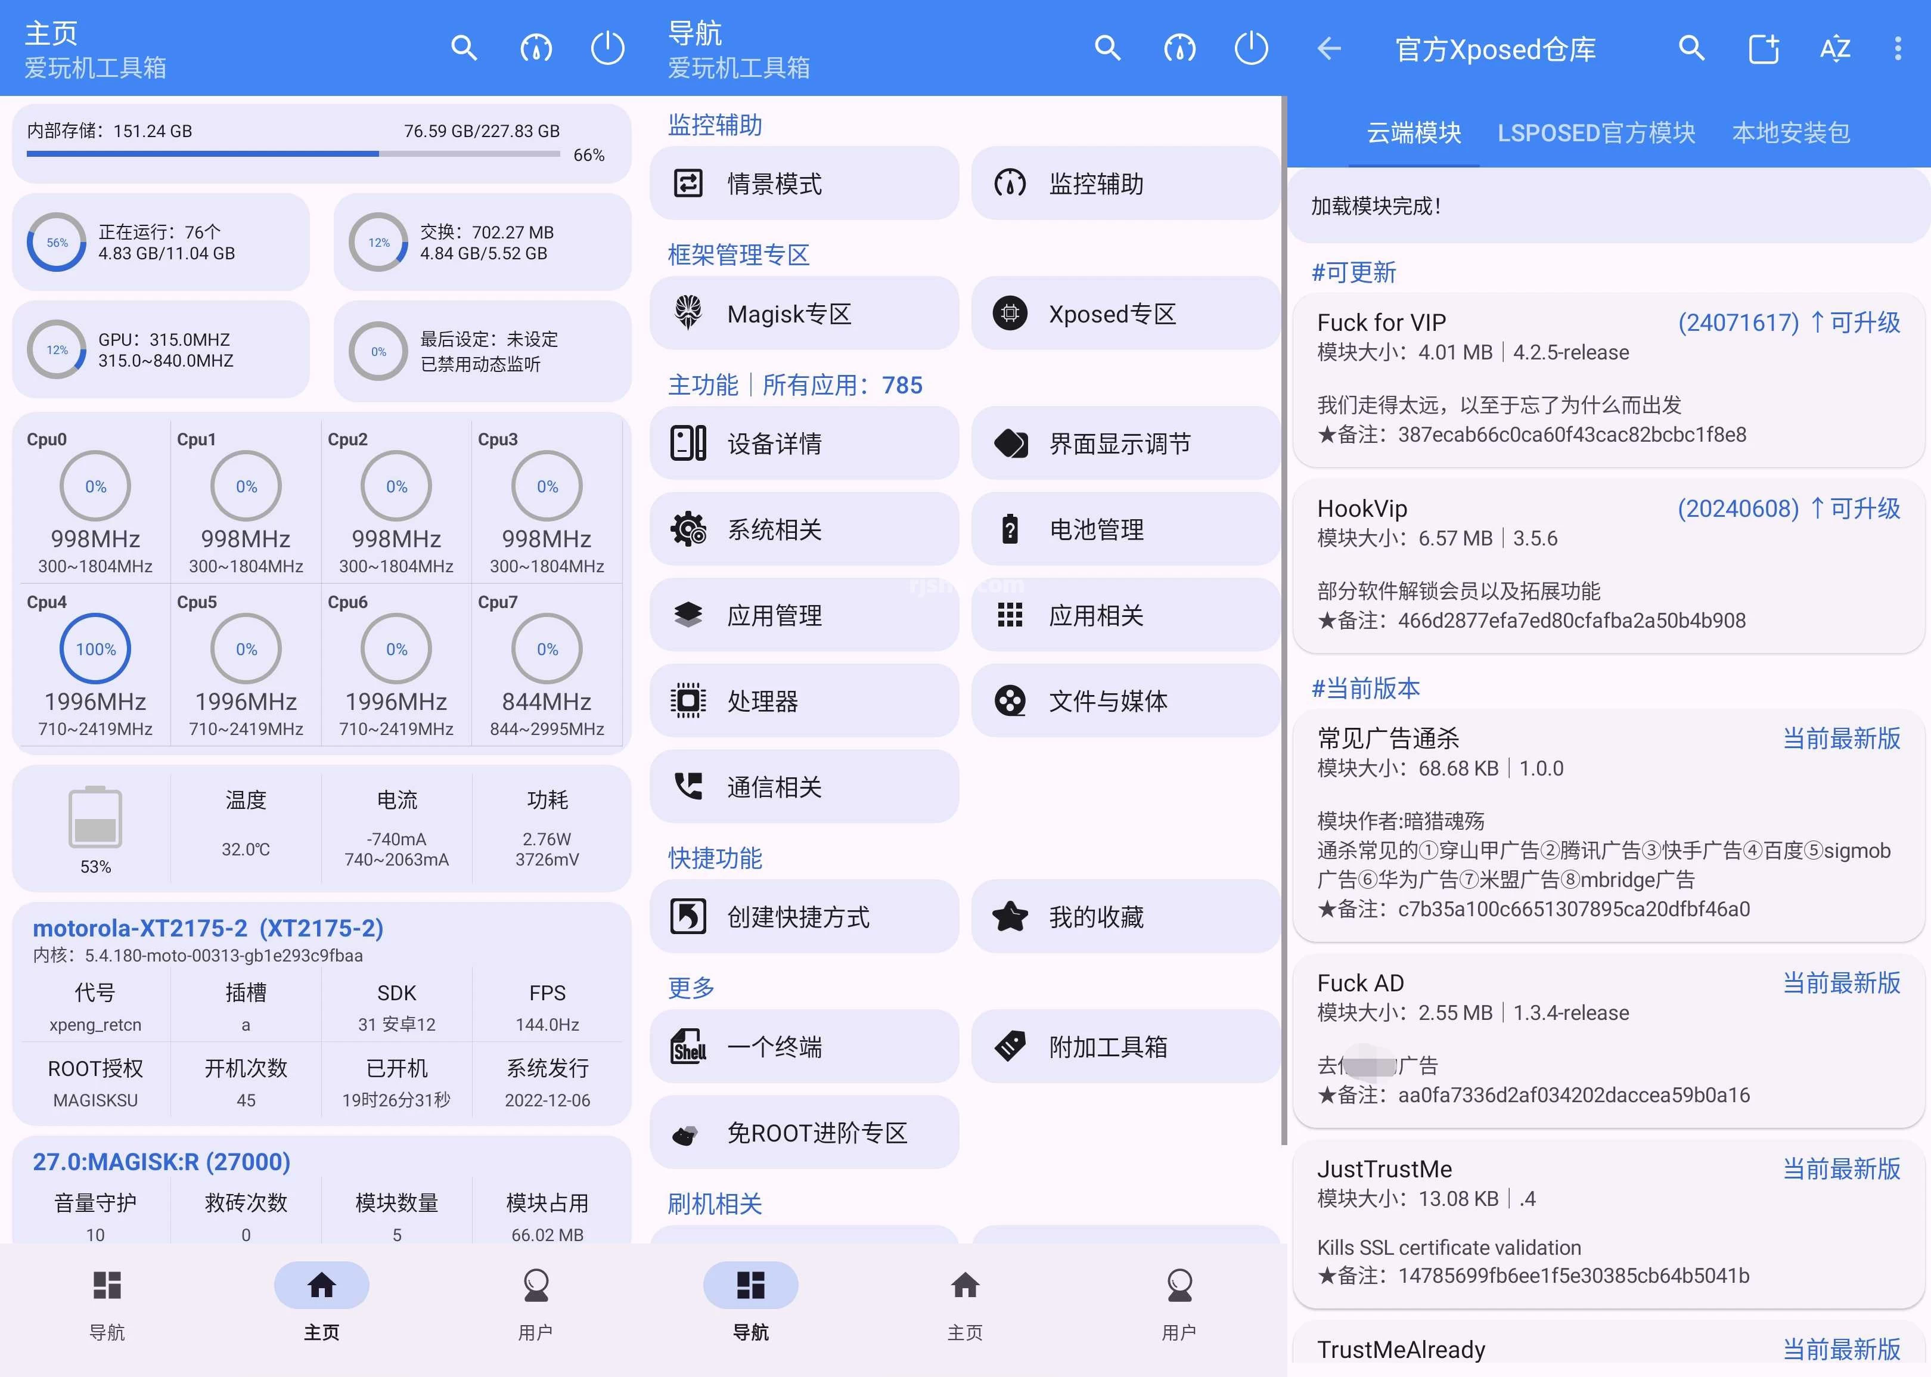
Task: Go back from 官方Xposed仓库
Action: coord(1329,48)
